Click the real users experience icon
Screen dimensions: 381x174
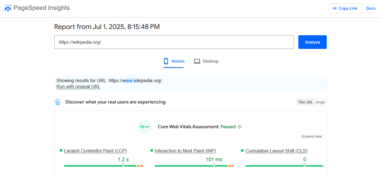(x=58, y=102)
